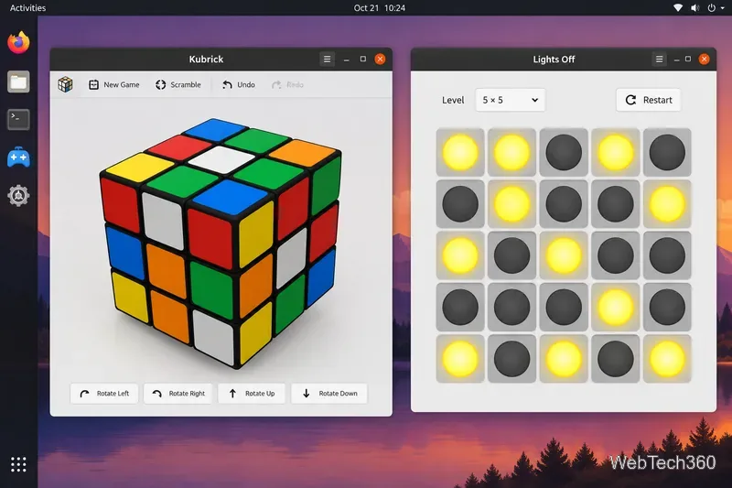
Task: Click the Wi-Fi network icon in top bar
Action: click(x=678, y=8)
